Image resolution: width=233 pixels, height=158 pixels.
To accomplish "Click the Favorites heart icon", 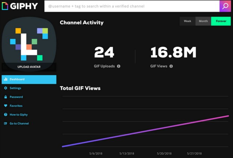I will click(x=6, y=106).
